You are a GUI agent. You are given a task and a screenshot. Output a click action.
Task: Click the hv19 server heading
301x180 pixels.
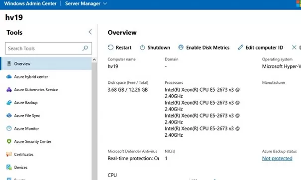pyautogui.click(x=14, y=17)
